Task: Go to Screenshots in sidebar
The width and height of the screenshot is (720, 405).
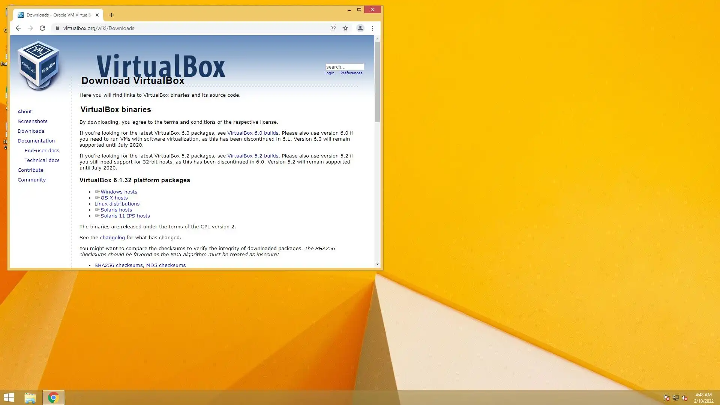Action: pos(32,121)
